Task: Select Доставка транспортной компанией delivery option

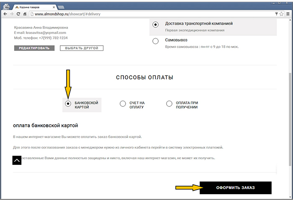Action: click(155, 25)
